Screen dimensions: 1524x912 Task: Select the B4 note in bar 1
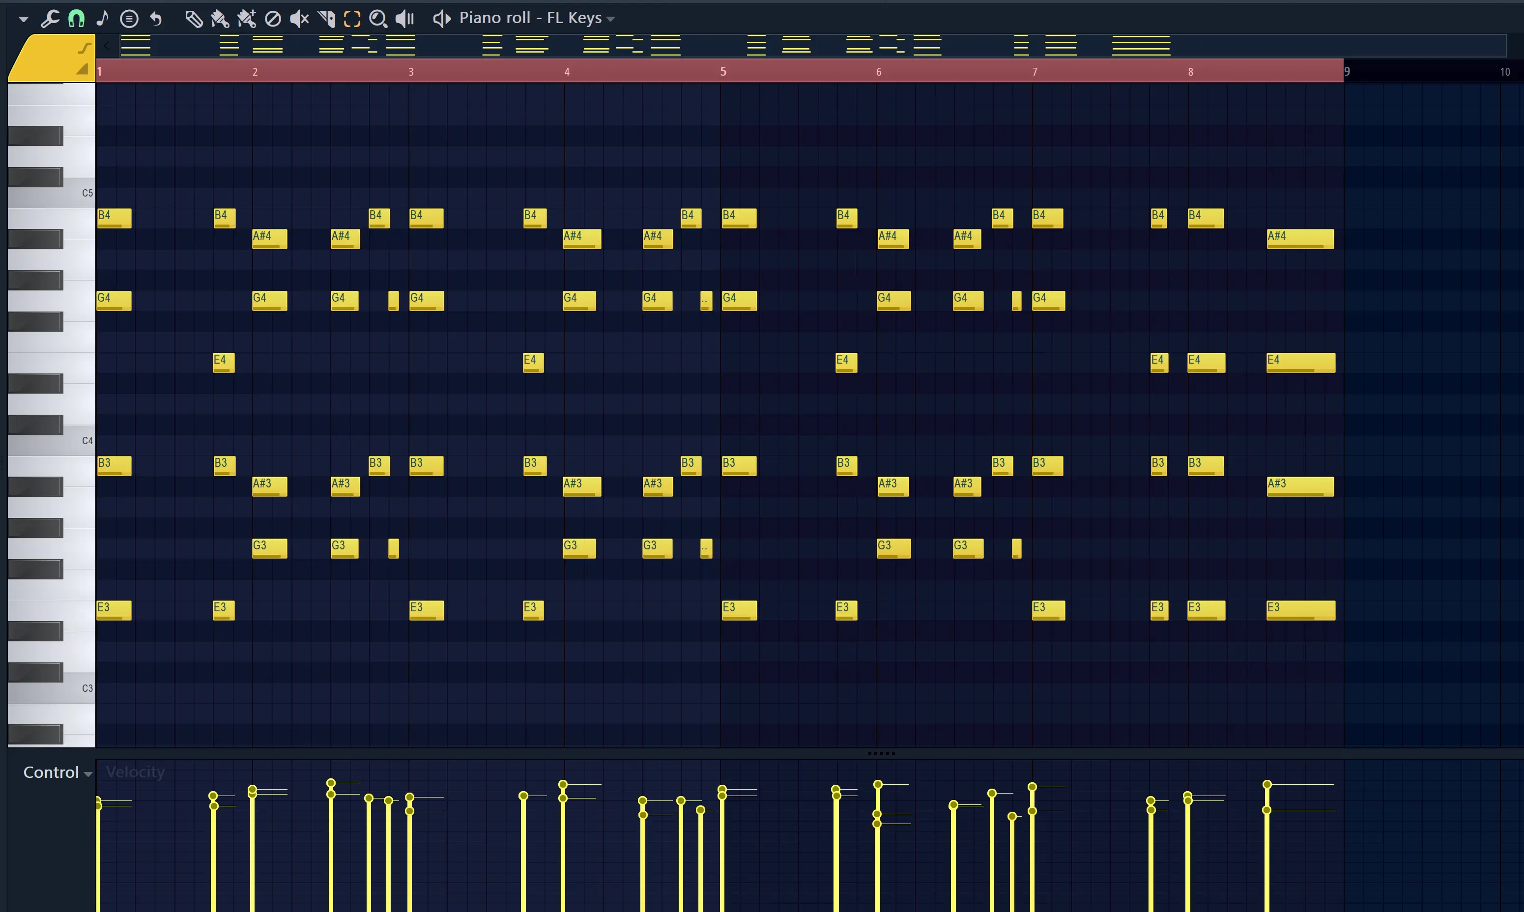115,218
